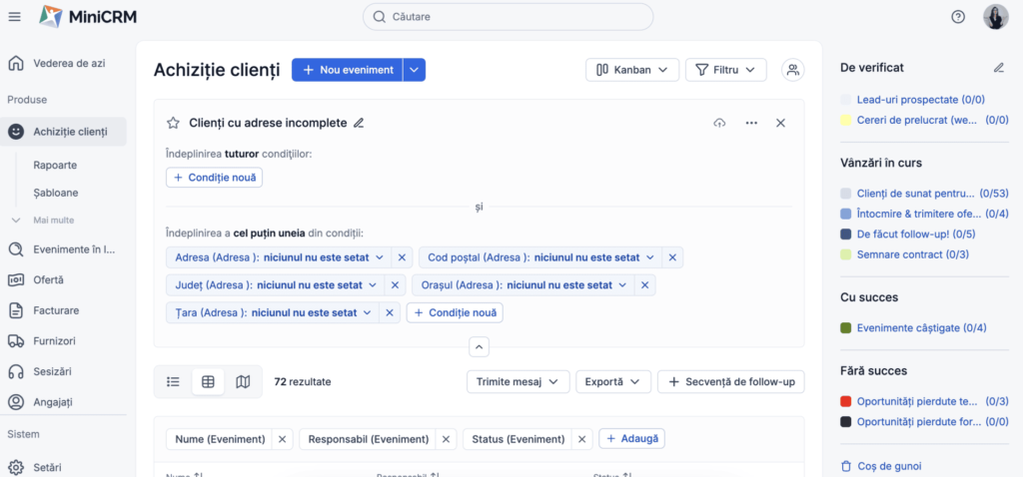
Task: Click Secvență de follow-up button
Action: point(730,382)
